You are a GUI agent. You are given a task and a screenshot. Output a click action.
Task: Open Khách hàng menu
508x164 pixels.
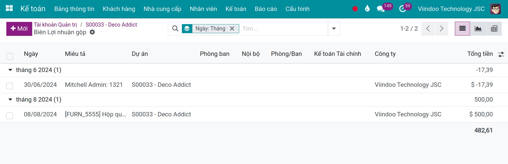pos(119,9)
